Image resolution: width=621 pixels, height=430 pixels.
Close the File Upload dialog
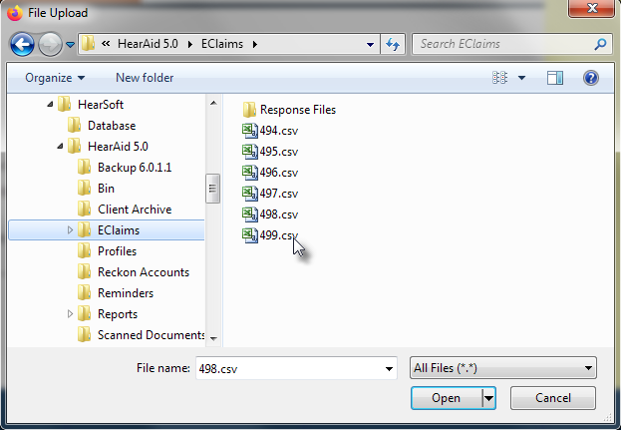pos(592,8)
